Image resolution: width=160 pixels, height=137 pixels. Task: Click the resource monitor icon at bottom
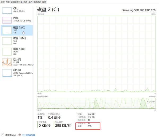(x=20, y=135)
